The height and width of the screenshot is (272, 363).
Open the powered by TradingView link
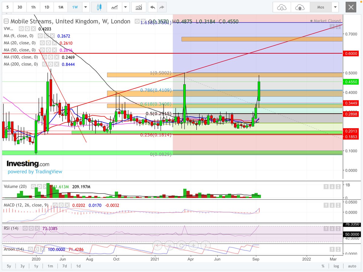tap(35, 172)
